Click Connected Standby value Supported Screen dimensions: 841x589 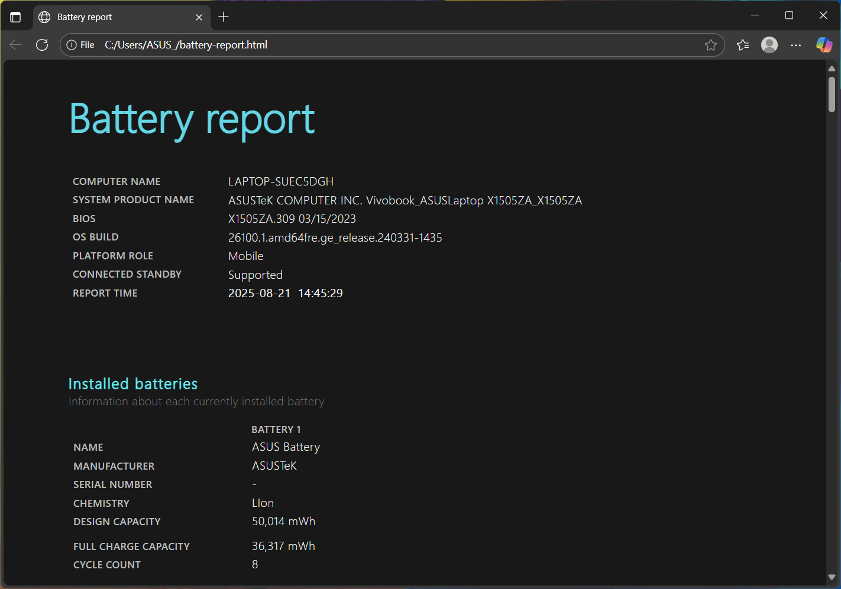coord(255,275)
